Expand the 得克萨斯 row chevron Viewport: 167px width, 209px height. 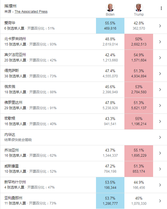pyautogui.click(x=160, y=74)
